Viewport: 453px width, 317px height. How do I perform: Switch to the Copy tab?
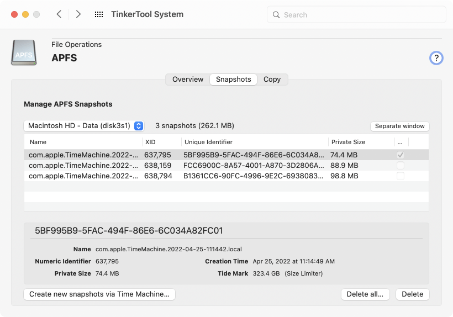tap(272, 80)
